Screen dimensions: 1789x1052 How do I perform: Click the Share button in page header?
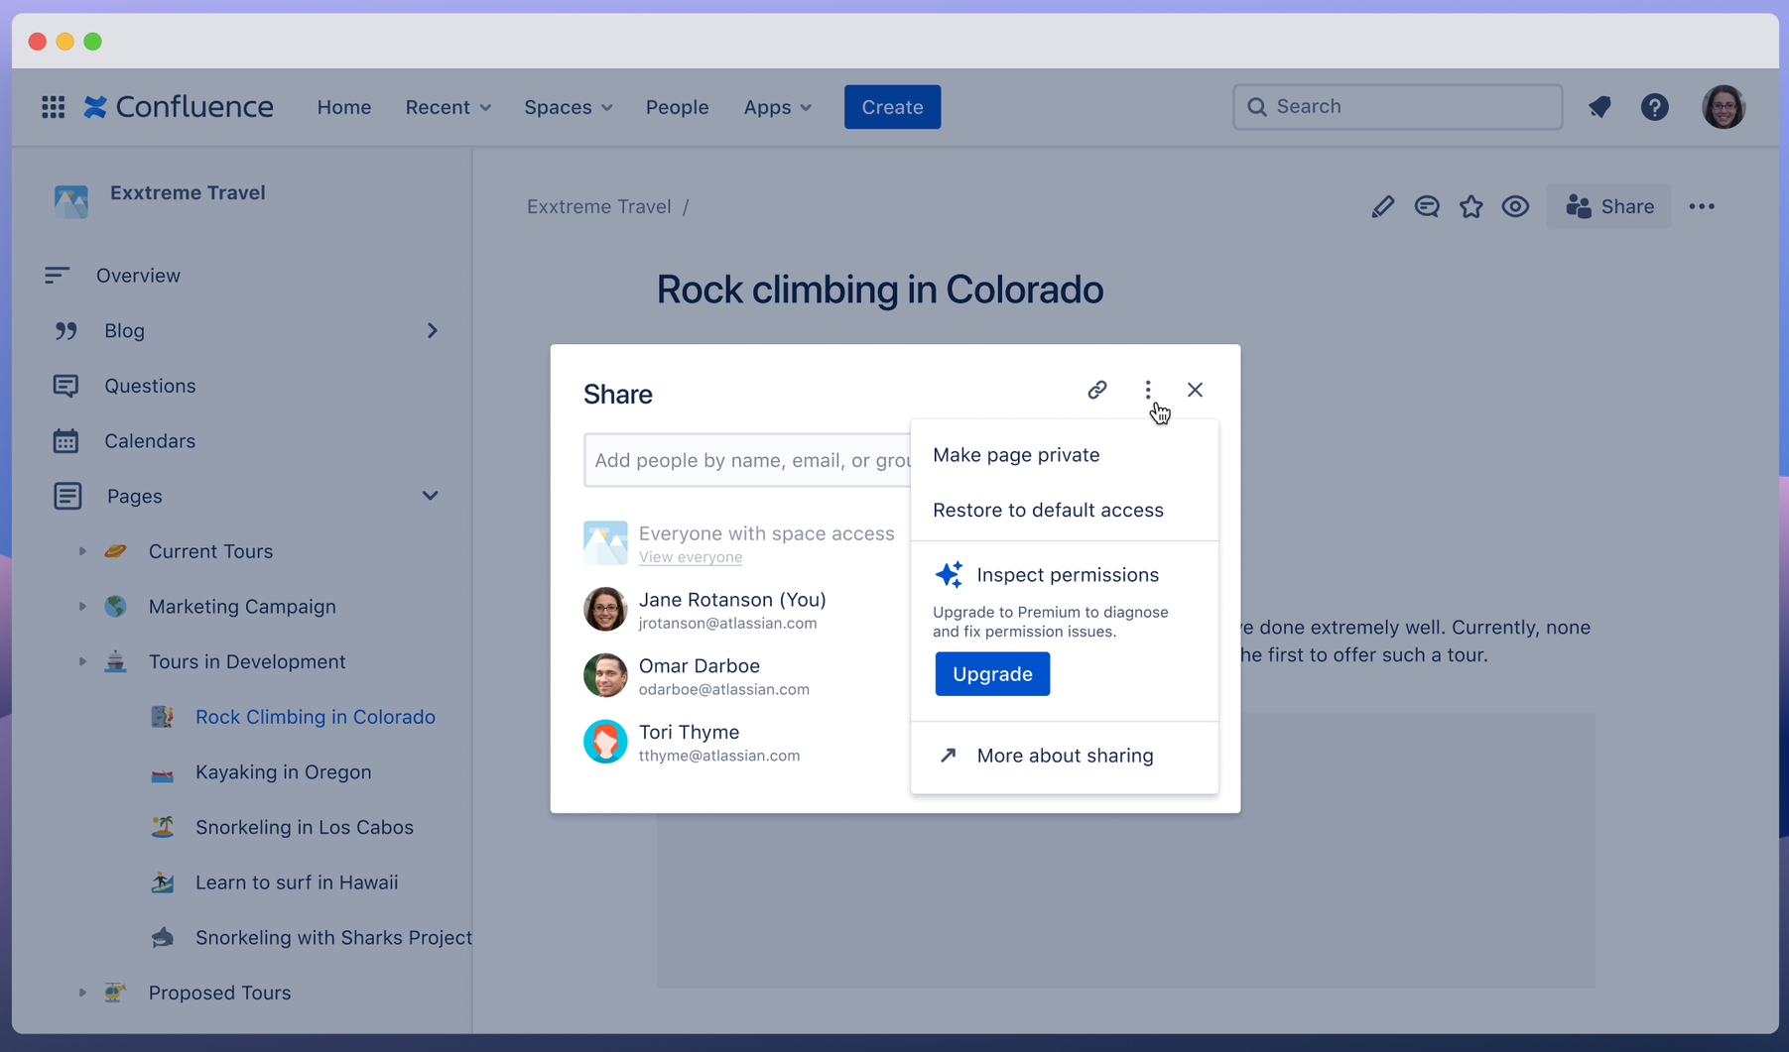tap(1608, 206)
